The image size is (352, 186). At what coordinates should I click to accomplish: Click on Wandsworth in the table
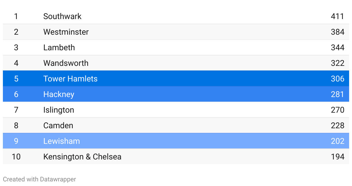click(x=66, y=63)
